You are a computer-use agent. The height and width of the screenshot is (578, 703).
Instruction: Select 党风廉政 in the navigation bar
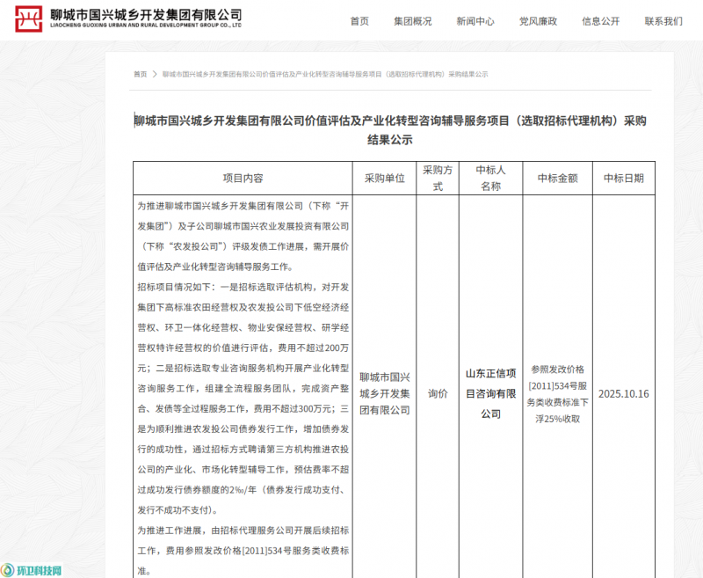click(538, 21)
